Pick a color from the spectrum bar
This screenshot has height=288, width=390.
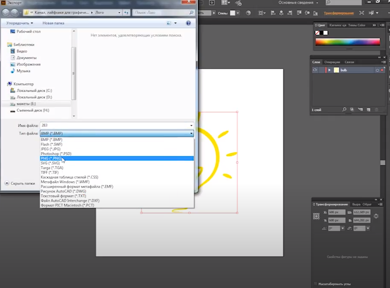[x=347, y=42]
